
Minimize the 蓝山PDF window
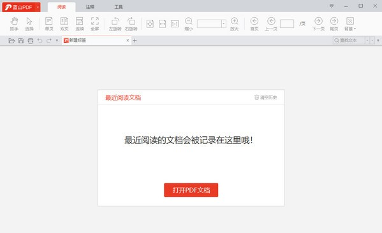point(346,6)
